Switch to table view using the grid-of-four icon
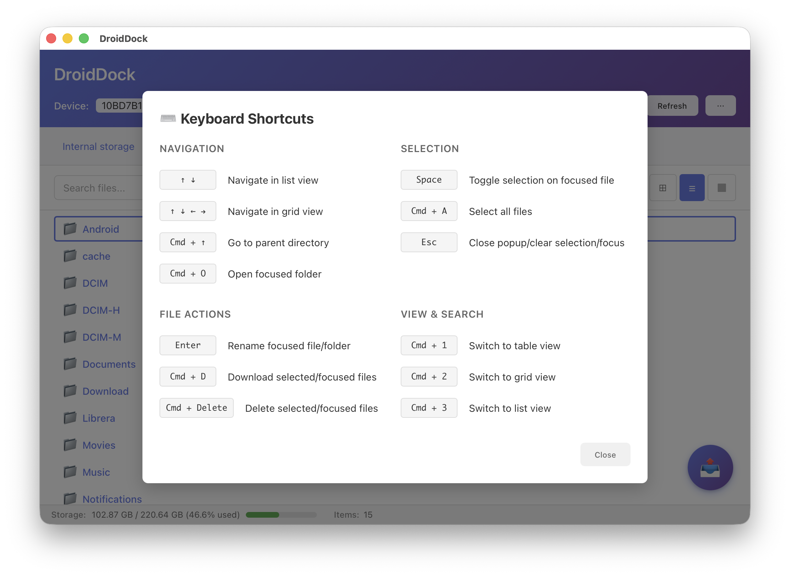The width and height of the screenshot is (790, 577). tap(663, 188)
